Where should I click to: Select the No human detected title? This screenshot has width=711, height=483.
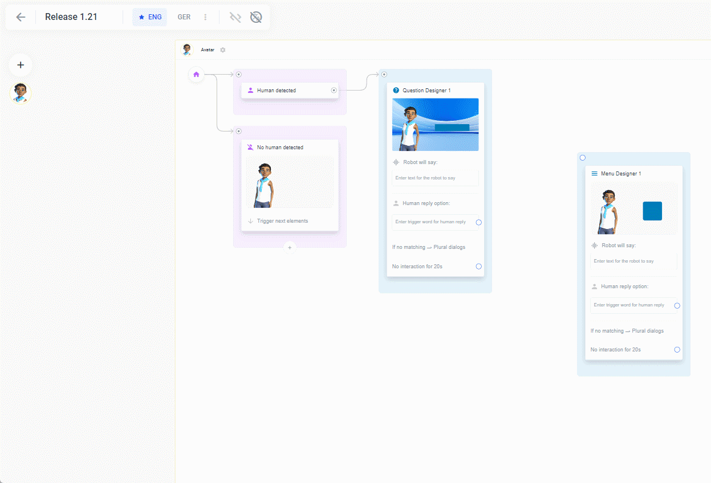[x=280, y=148]
